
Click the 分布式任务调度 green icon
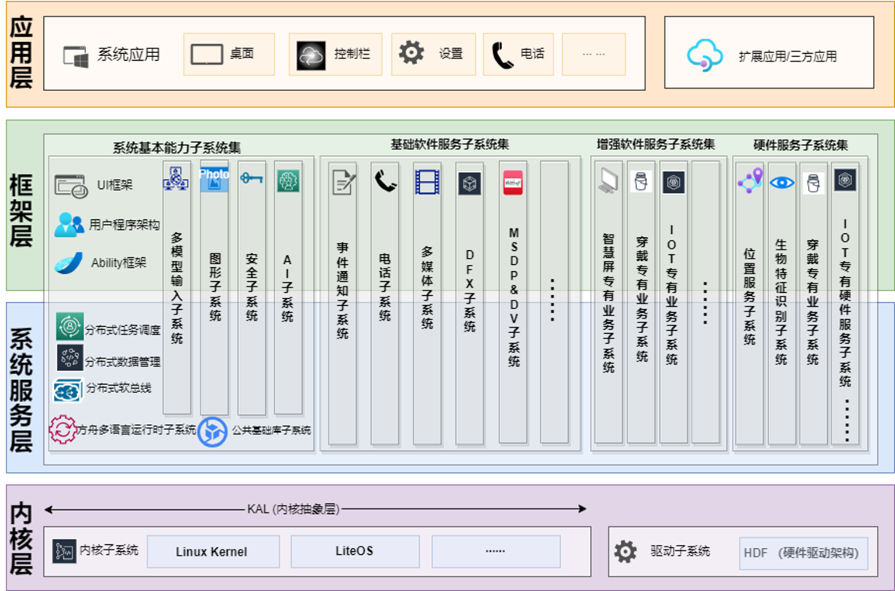pyautogui.click(x=70, y=326)
